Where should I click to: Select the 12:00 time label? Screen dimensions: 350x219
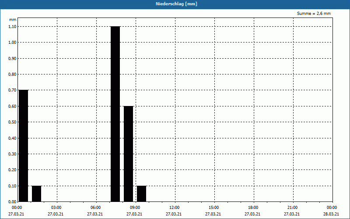coord(174,208)
